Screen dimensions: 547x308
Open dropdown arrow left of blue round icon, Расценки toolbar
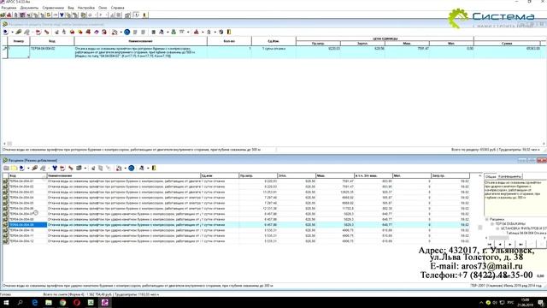126,169
